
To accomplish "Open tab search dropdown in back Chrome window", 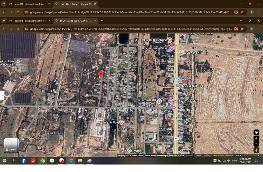I will tap(4, 4).
